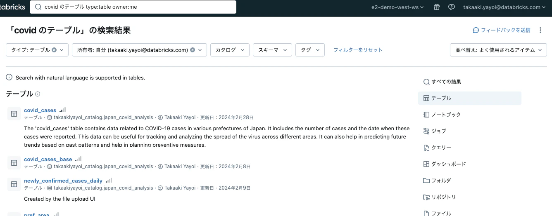Click the table icon for covid_cases_base

pyautogui.click(x=14, y=163)
